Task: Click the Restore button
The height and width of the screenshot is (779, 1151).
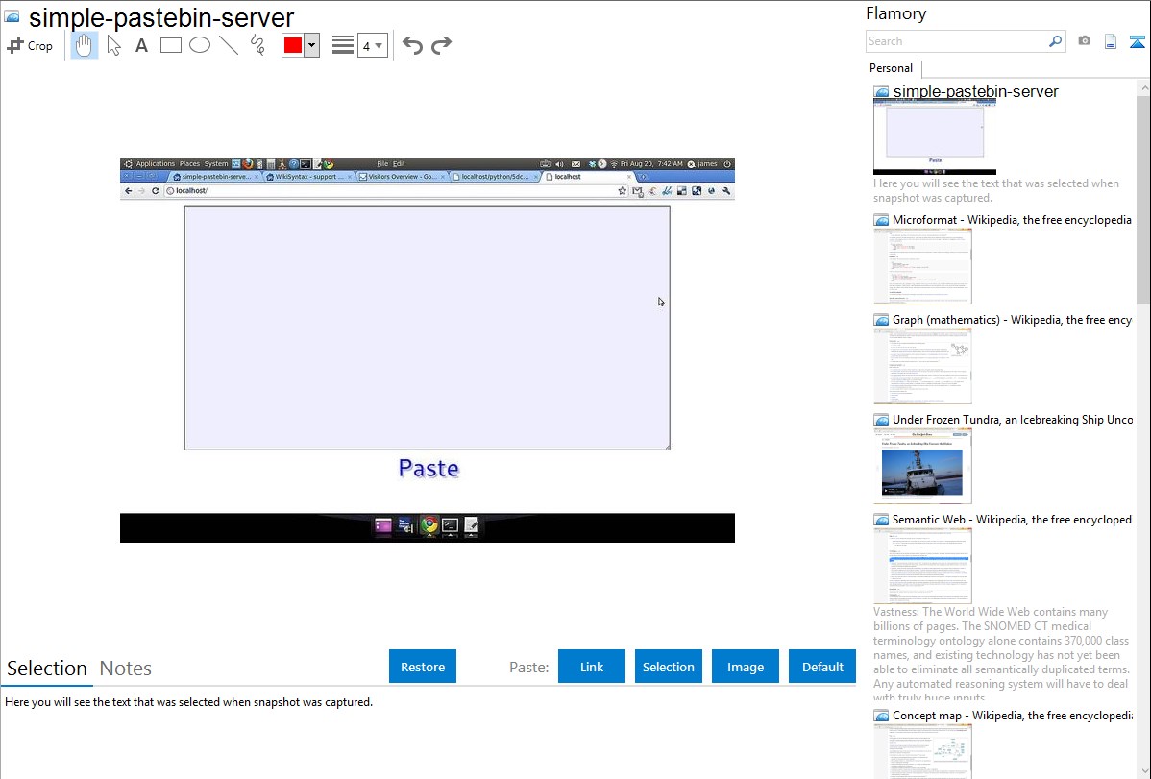Action: click(x=423, y=667)
